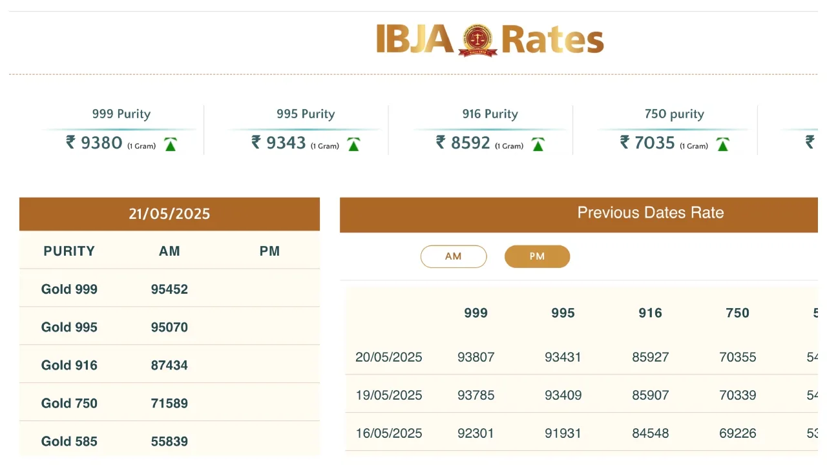Click the rupee symbol before 9380
Image resolution: width=827 pixels, height=465 pixels.
(x=71, y=142)
